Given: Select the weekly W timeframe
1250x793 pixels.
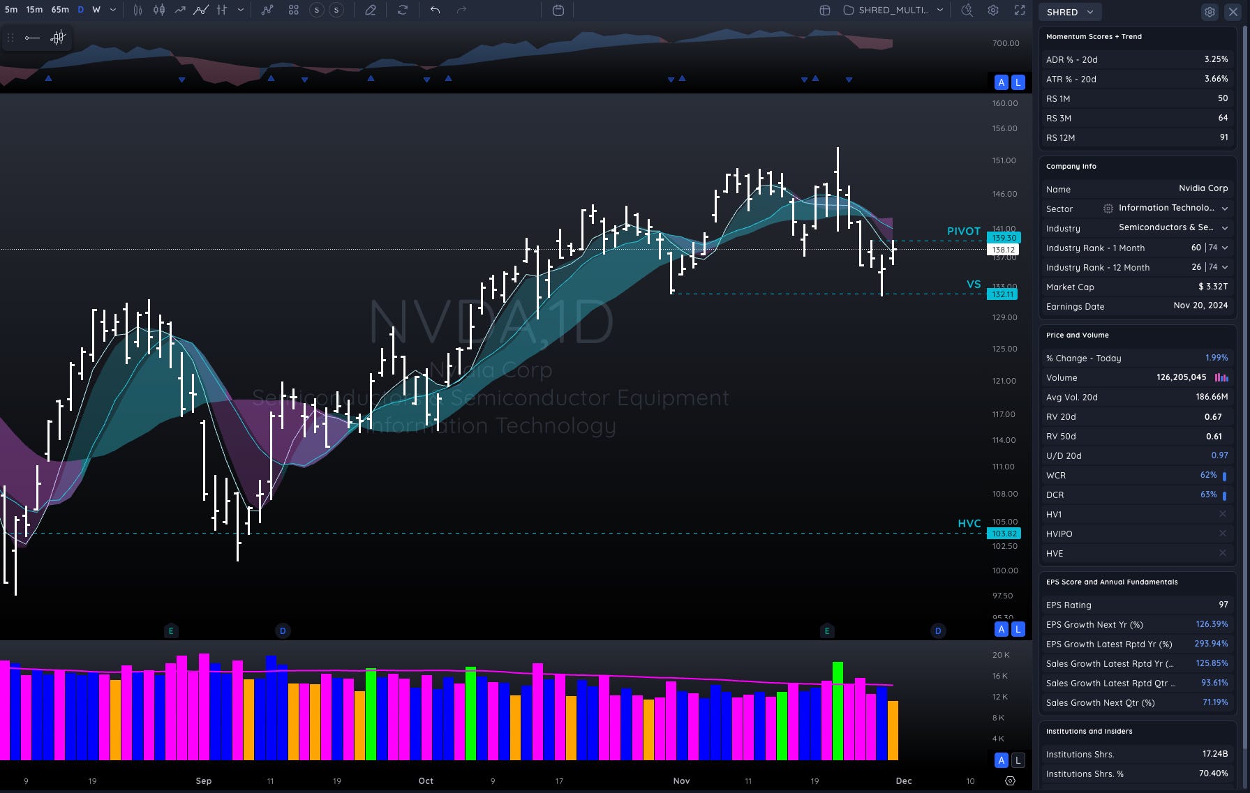Looking at the screenshot, I should [x=96, y=10].
